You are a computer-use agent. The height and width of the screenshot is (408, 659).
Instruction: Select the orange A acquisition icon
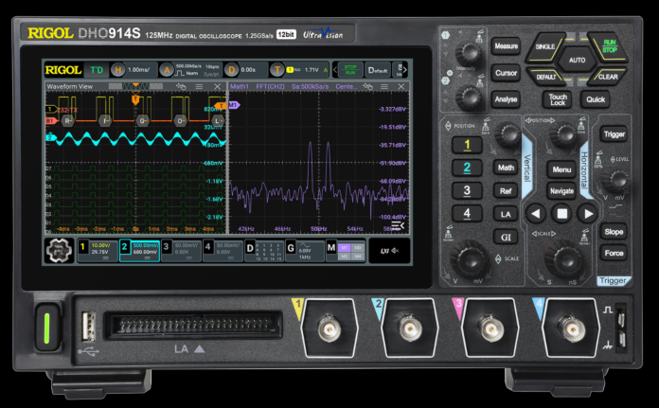pos(167,70)
